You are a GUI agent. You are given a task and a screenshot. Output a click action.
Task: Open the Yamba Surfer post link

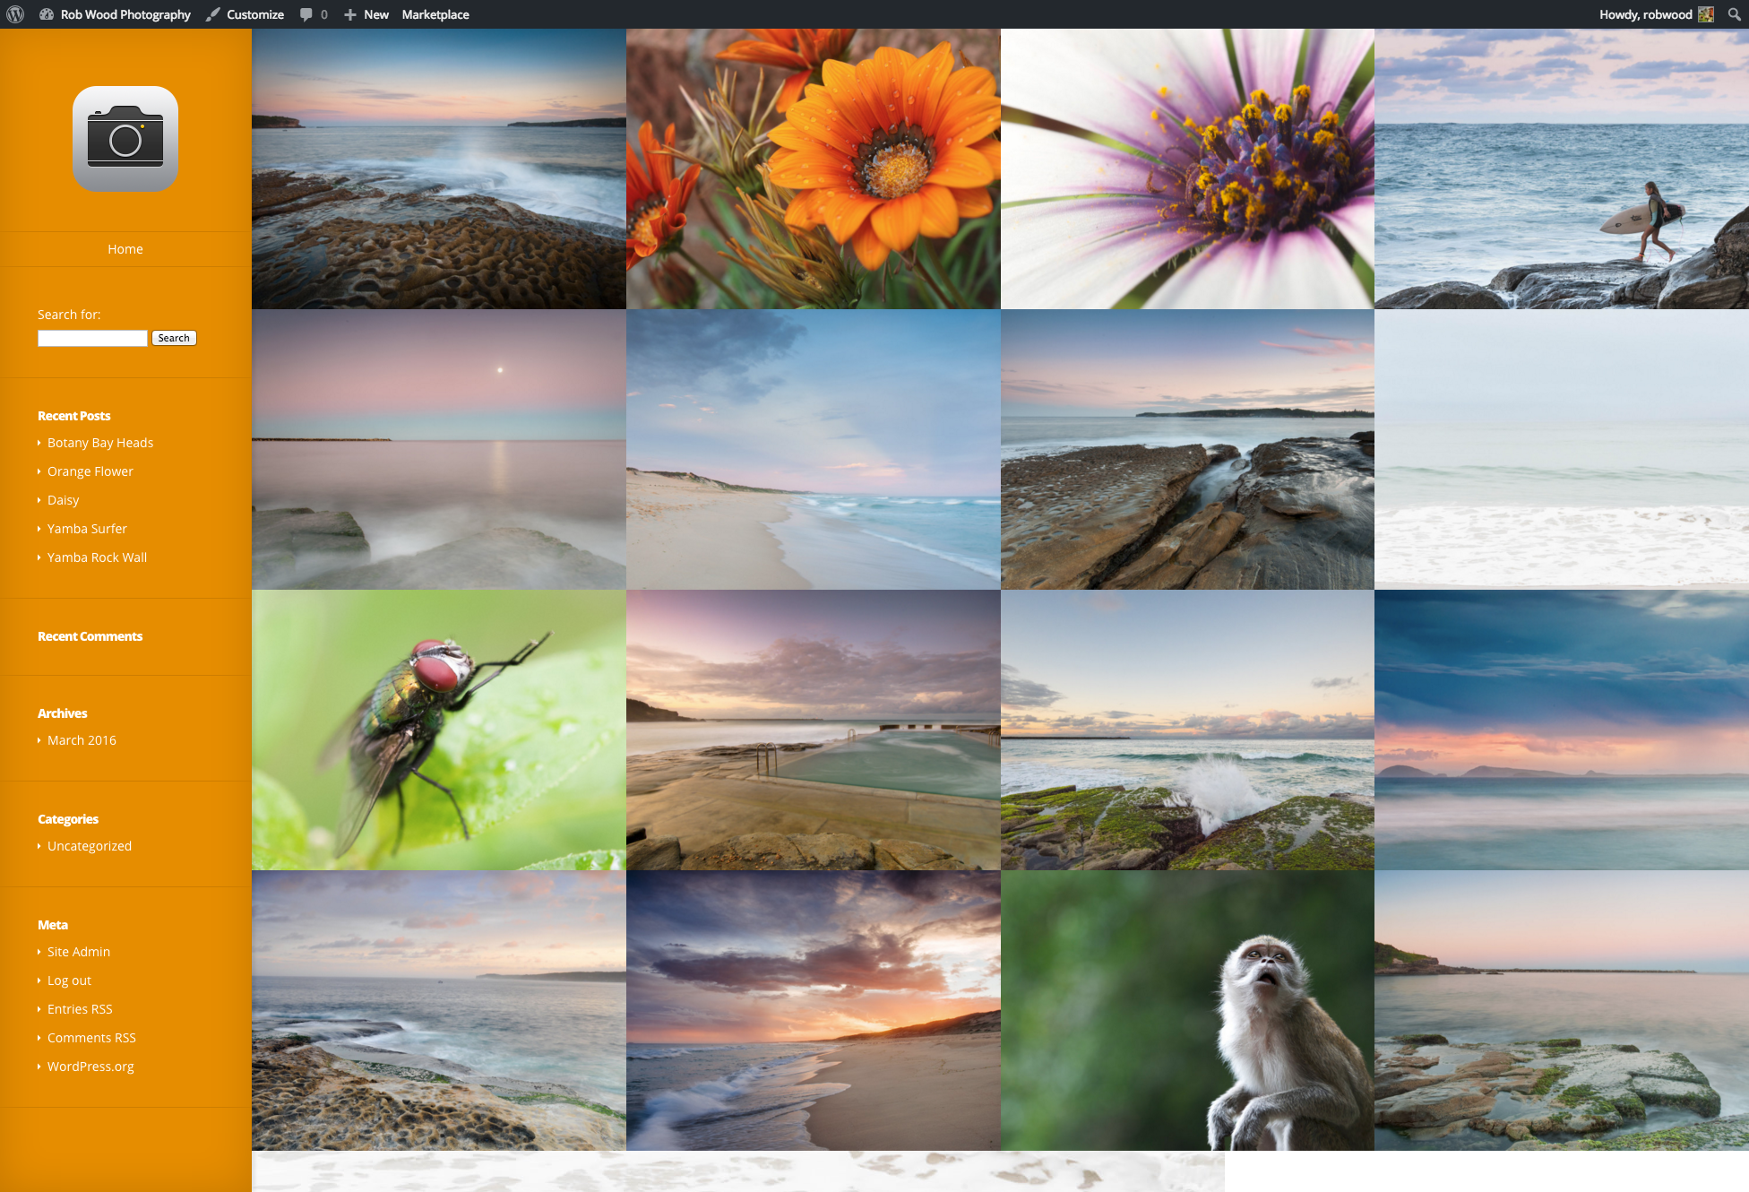(x=87, y=529)
